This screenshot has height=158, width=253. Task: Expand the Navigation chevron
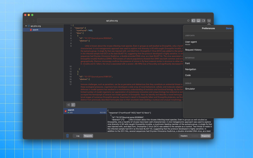(x=231, y=69)
